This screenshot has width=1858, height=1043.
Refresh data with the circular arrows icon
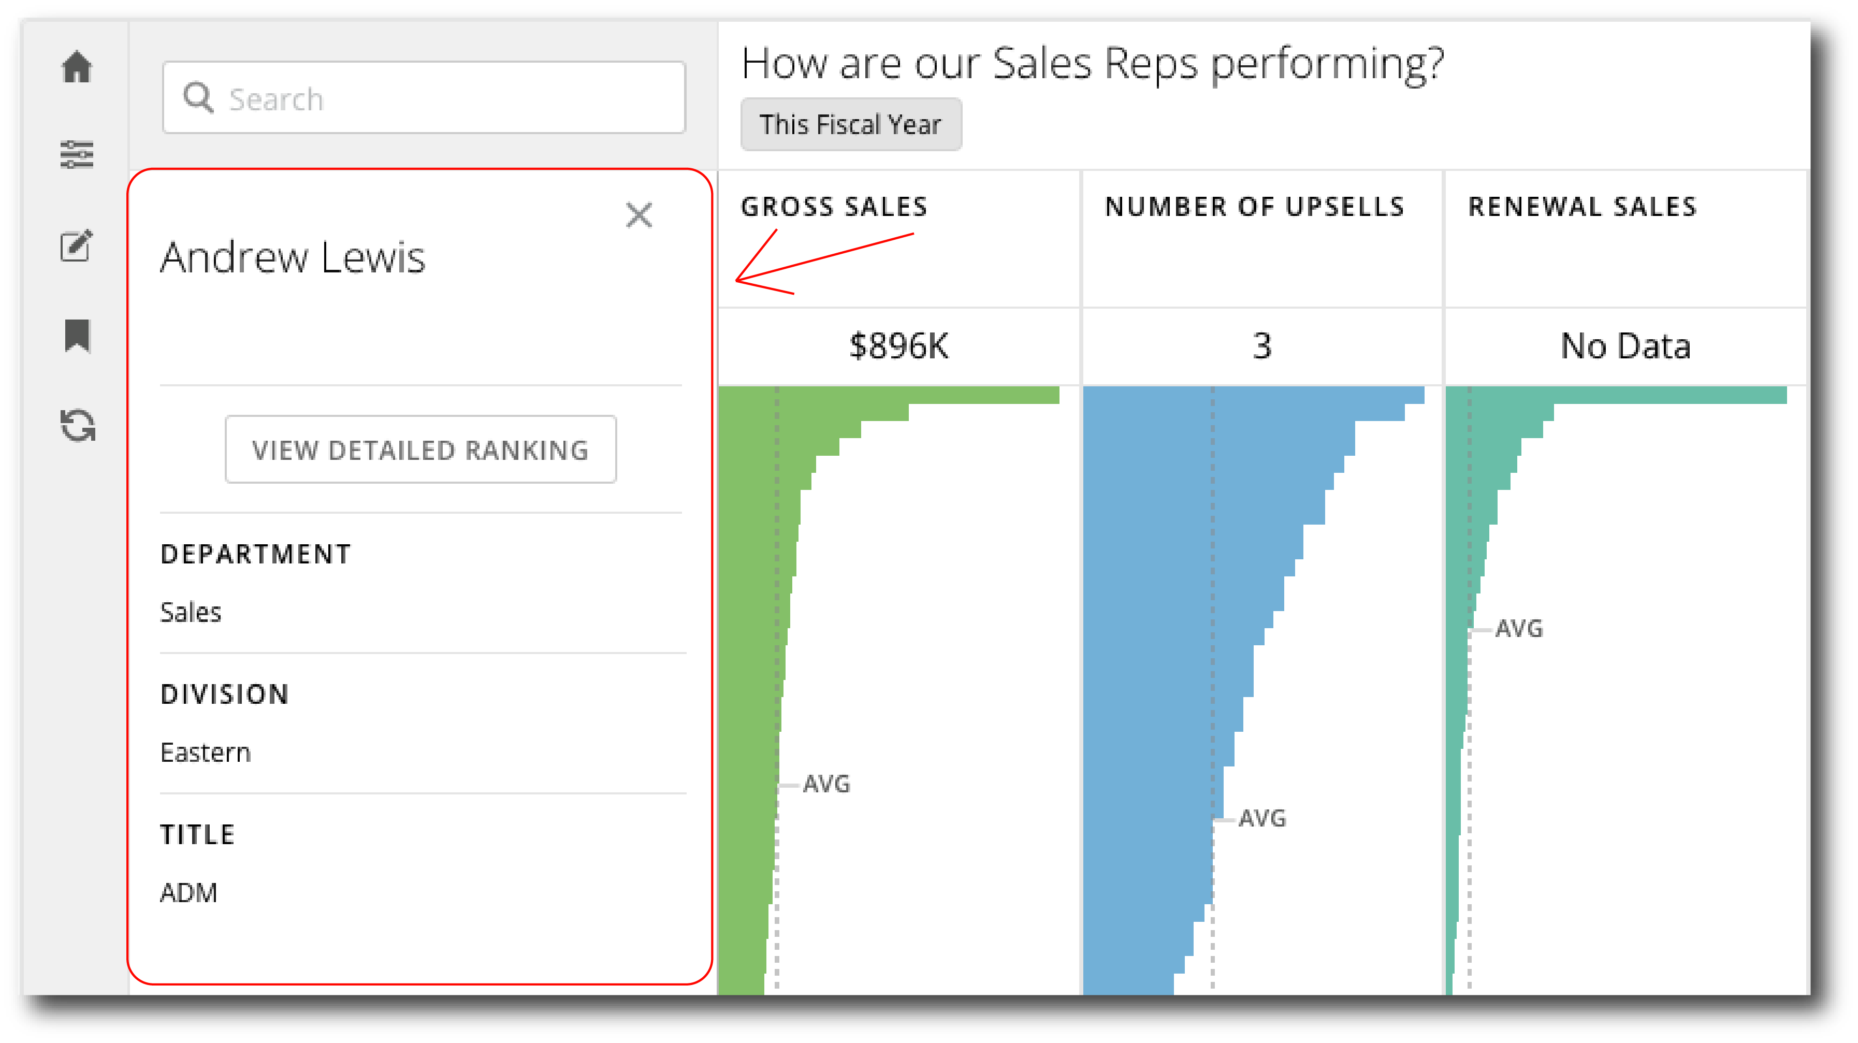coord(77,425)
